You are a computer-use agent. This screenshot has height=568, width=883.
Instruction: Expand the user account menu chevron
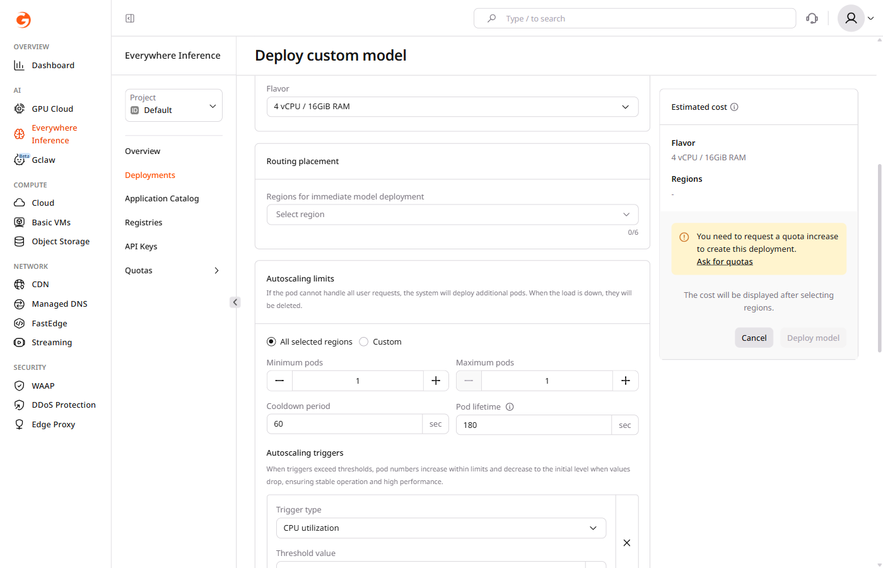coord(871,18)
